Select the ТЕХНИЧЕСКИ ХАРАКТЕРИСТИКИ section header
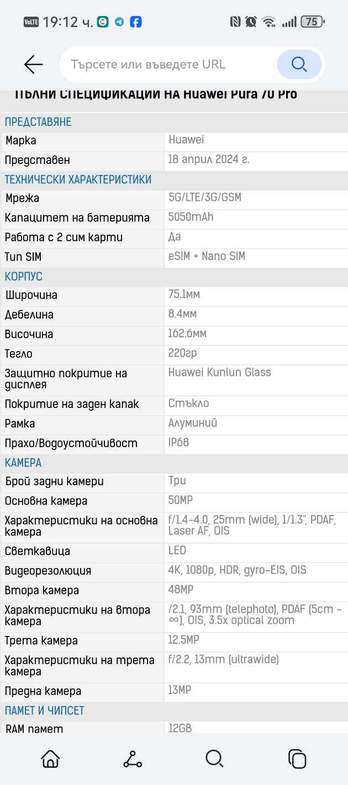The image size is (348, 785). click(x=78, y=180)
